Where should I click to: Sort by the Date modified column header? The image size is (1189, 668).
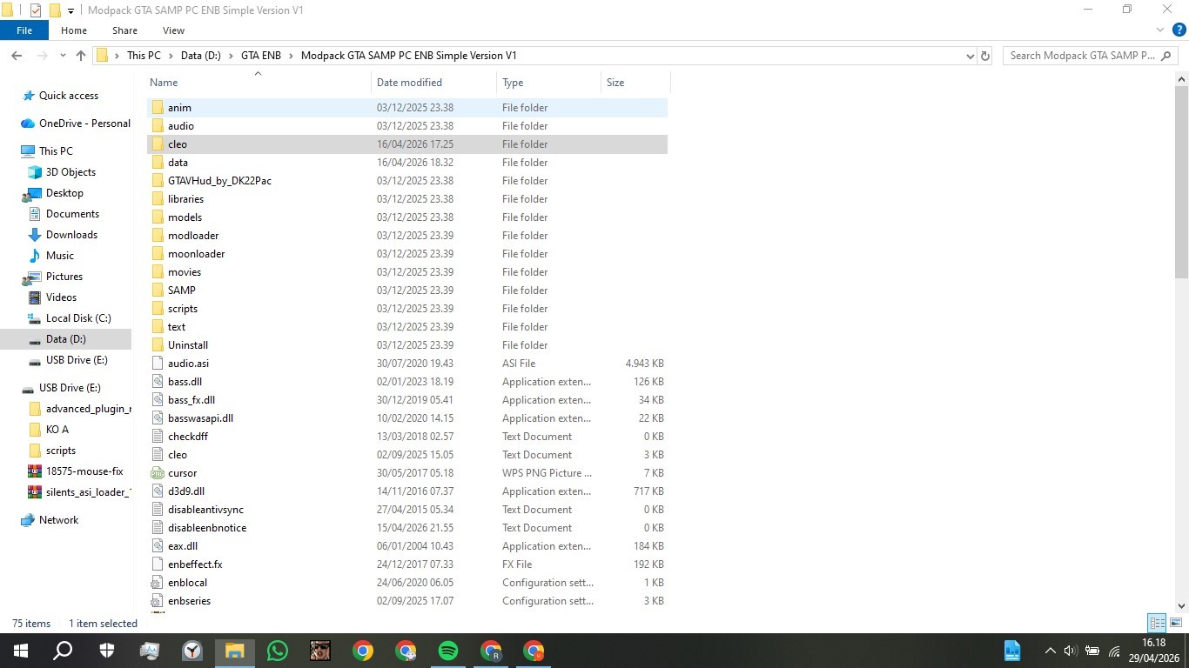(433, 83)
